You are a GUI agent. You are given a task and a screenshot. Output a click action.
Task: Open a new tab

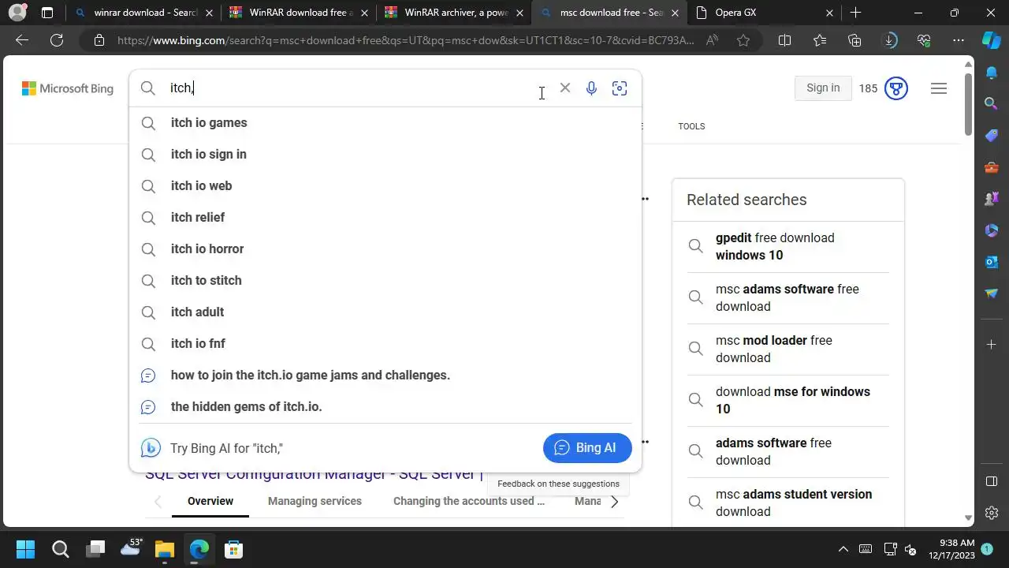point(855,13)
